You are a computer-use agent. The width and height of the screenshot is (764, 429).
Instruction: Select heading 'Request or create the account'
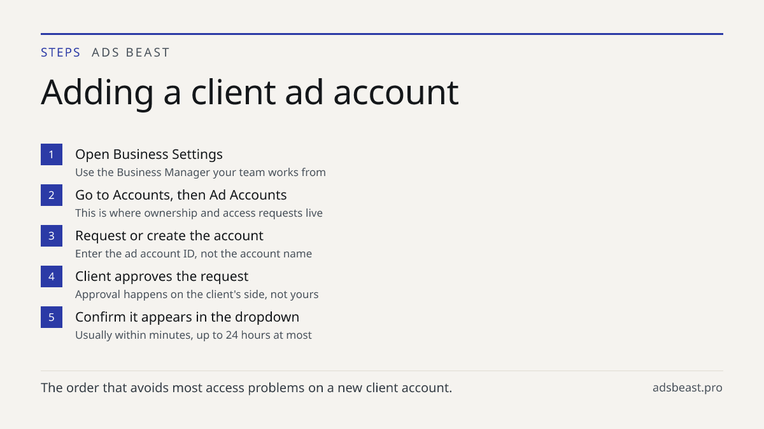(x=169, y=236)
